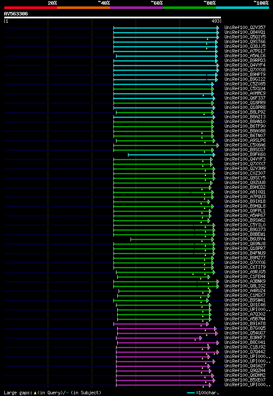Click the yellow gap marker under B3RKF7
The image size is (273, 396).
tap(195, 340)
